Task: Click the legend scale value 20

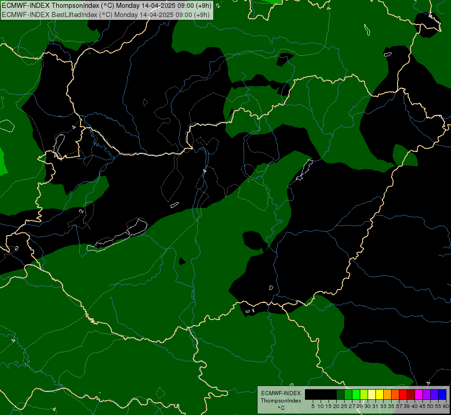Action: pyautogui.click(x=336, y=406)
